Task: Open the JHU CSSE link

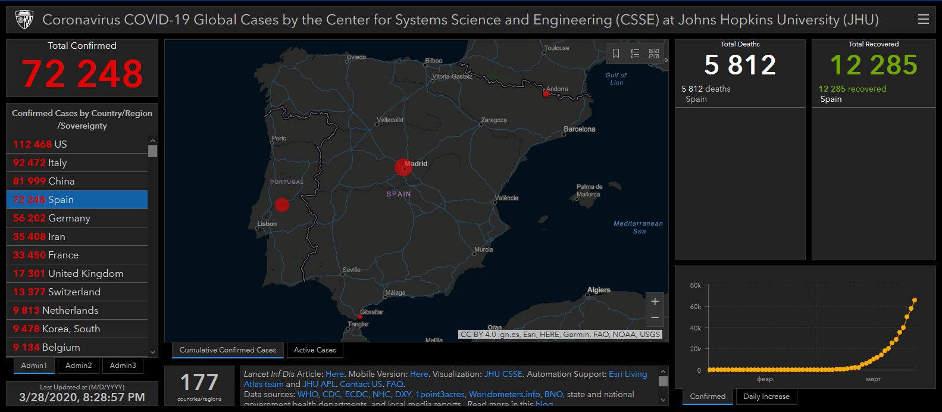Action: [x=503, y=374]
